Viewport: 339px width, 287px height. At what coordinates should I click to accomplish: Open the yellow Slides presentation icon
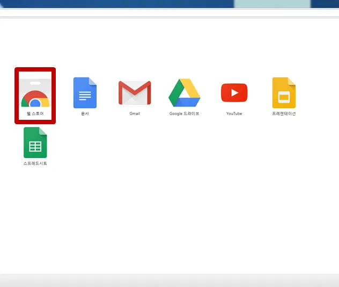(284, 92)
